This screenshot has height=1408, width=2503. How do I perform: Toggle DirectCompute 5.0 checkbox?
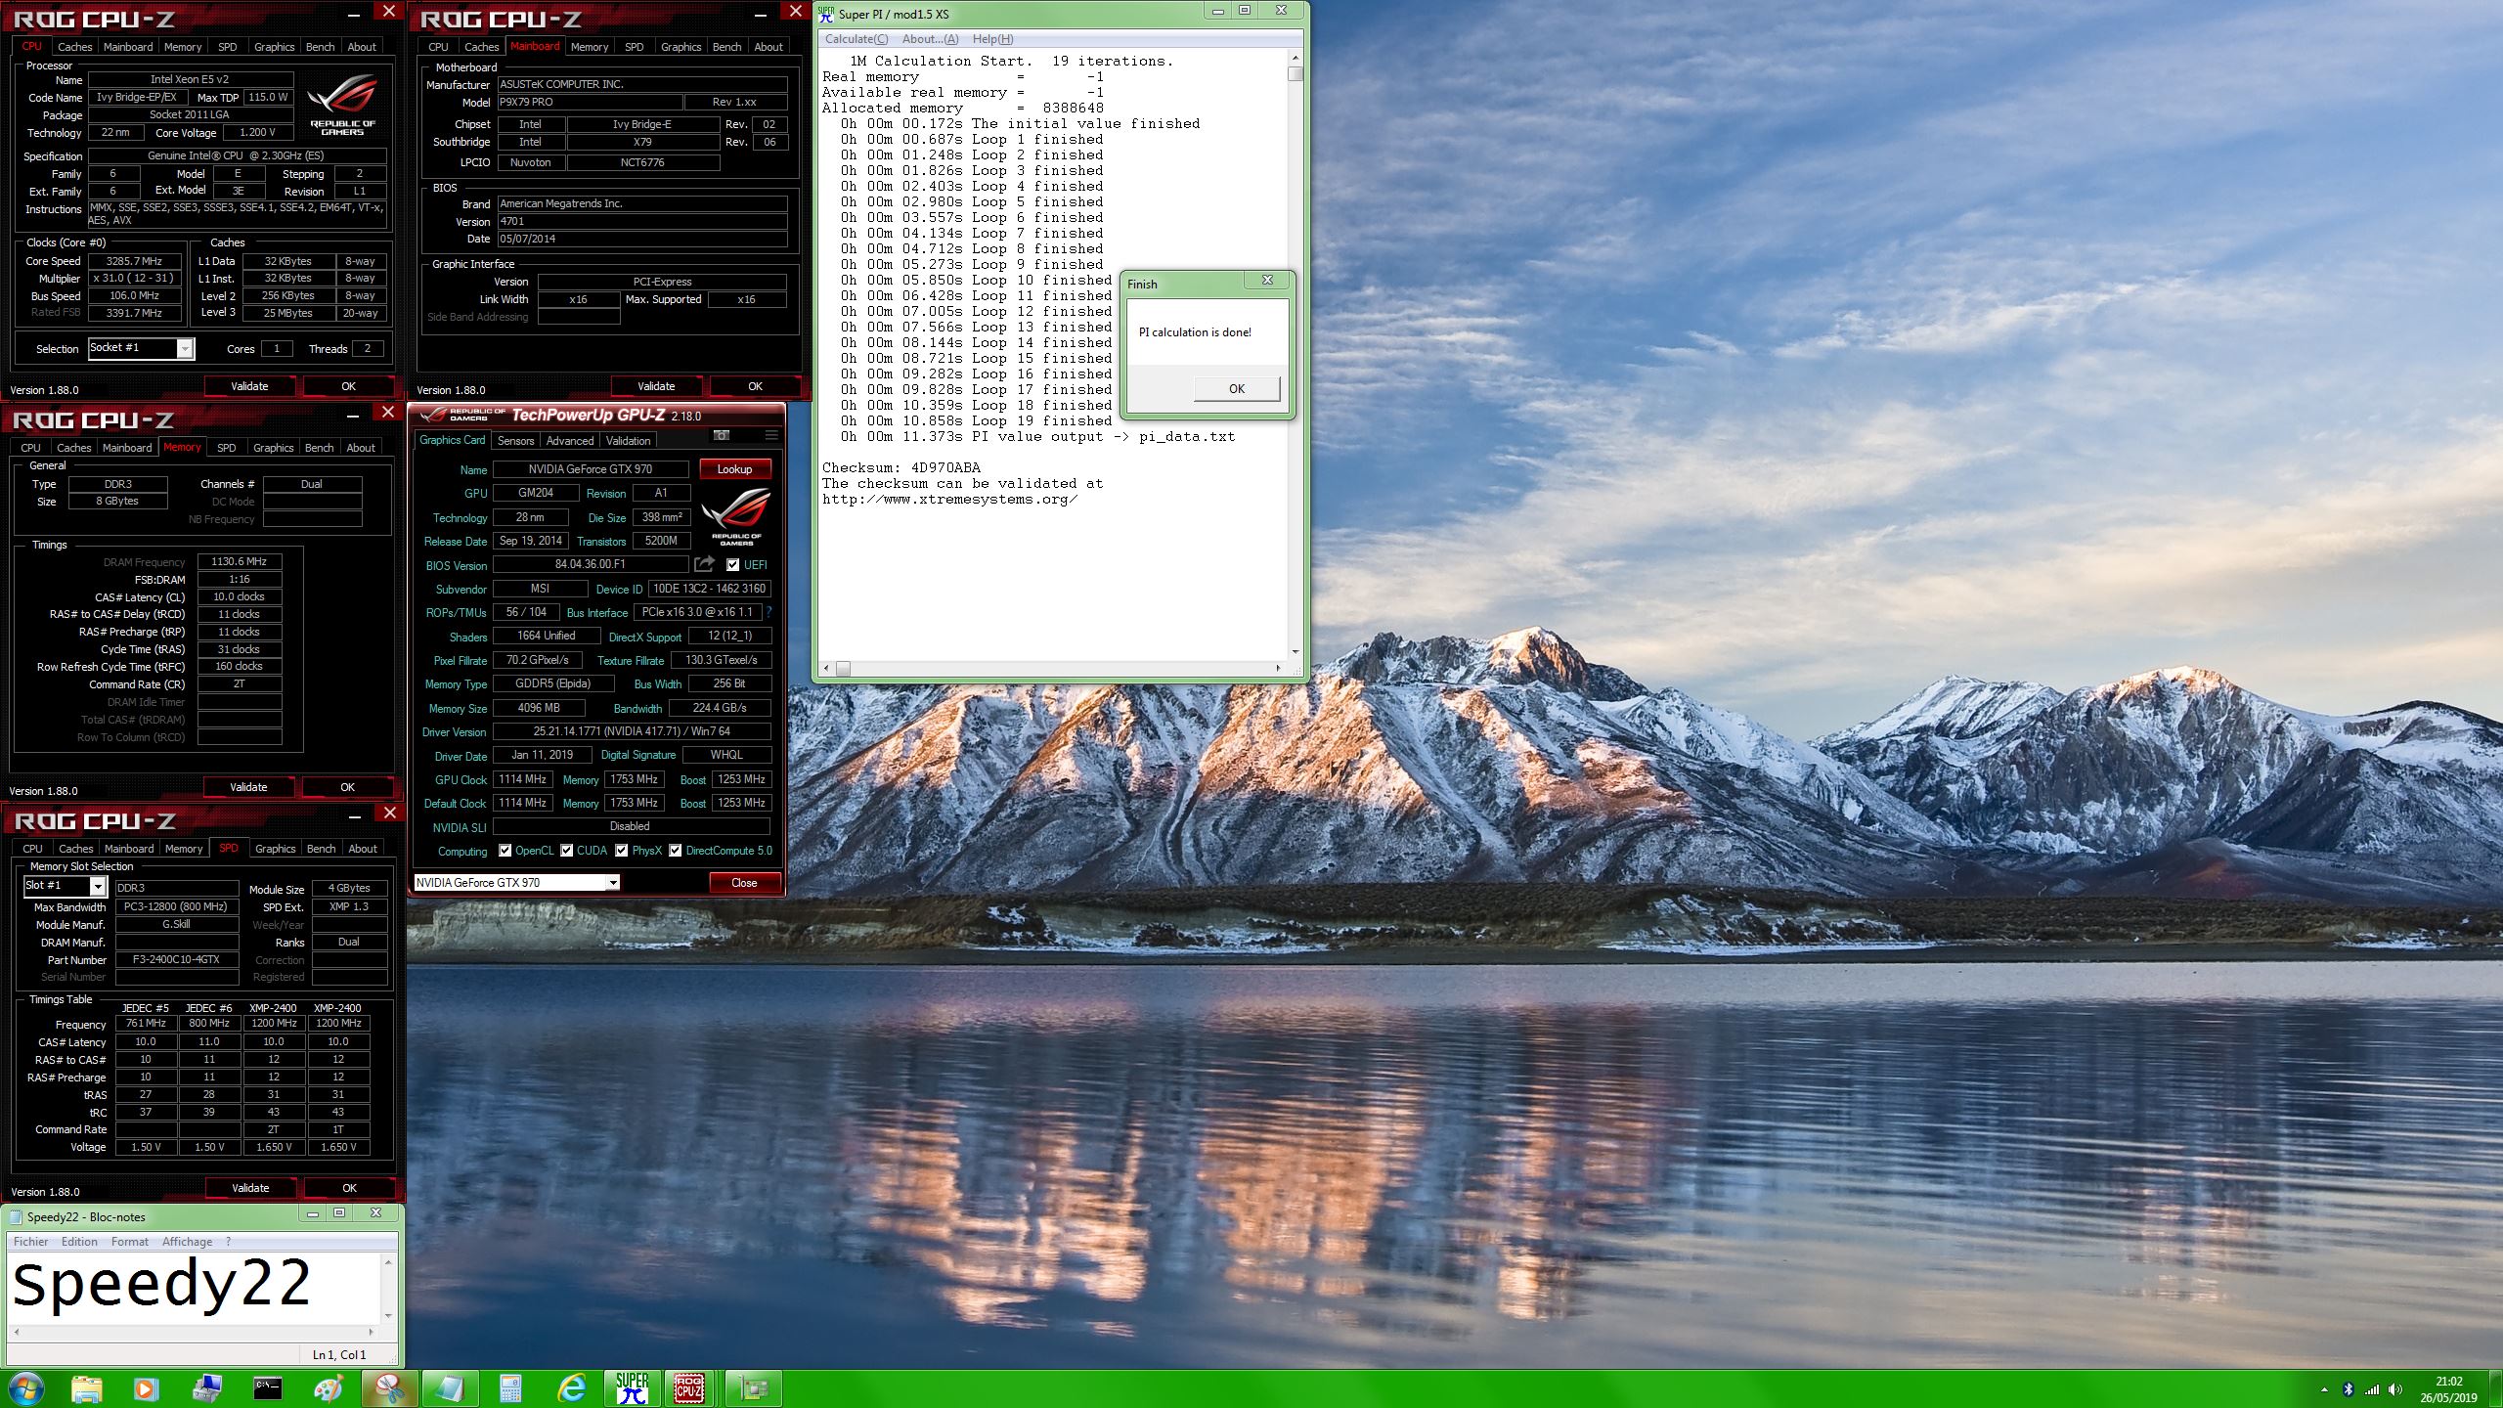[x=676, y=851]
